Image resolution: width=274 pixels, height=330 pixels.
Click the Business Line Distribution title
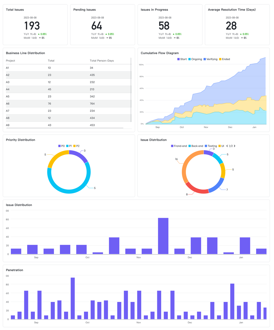click(x=25, y=53)
